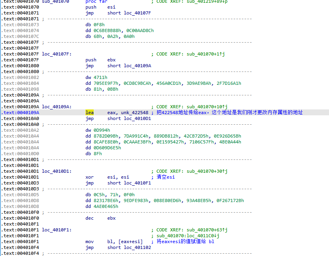Click address .text:00401073
This screenshot has height=256, width=329.
pos(20,25)
